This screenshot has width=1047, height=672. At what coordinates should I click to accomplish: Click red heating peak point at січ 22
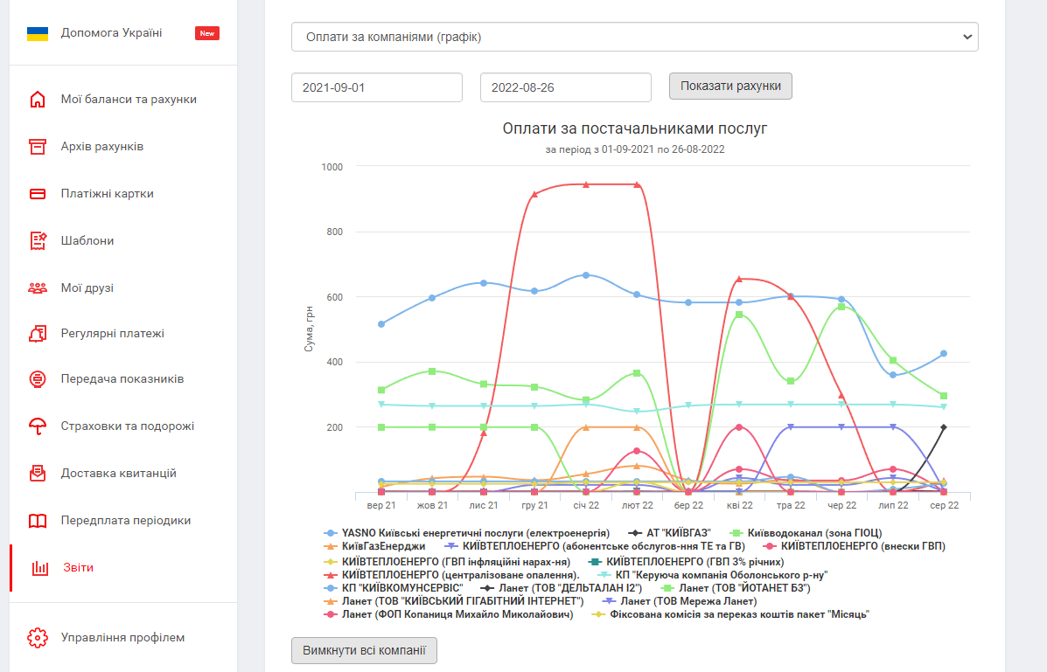tap(586, 185)
